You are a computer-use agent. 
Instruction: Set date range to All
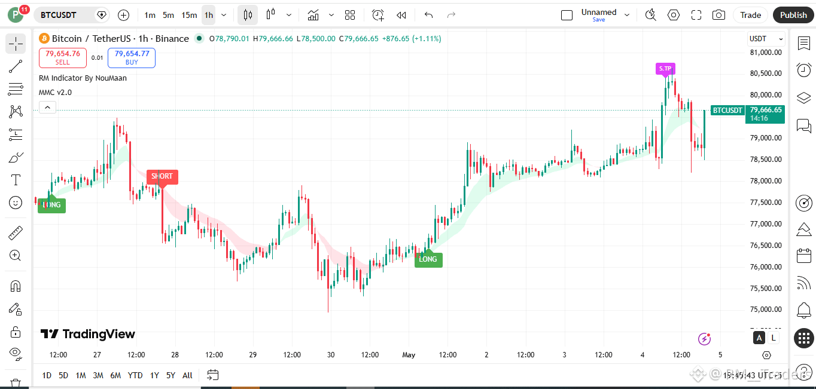click(x=187, y=375)
